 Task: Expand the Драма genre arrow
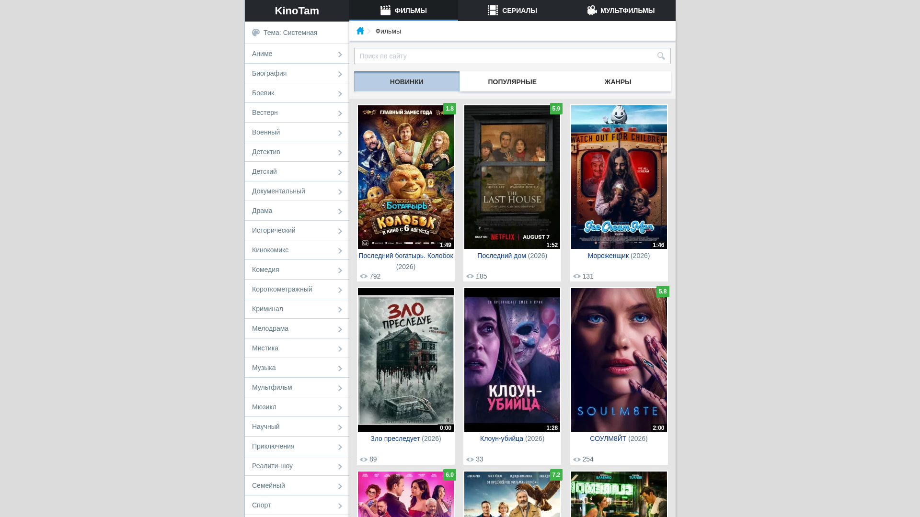point(340,212)
